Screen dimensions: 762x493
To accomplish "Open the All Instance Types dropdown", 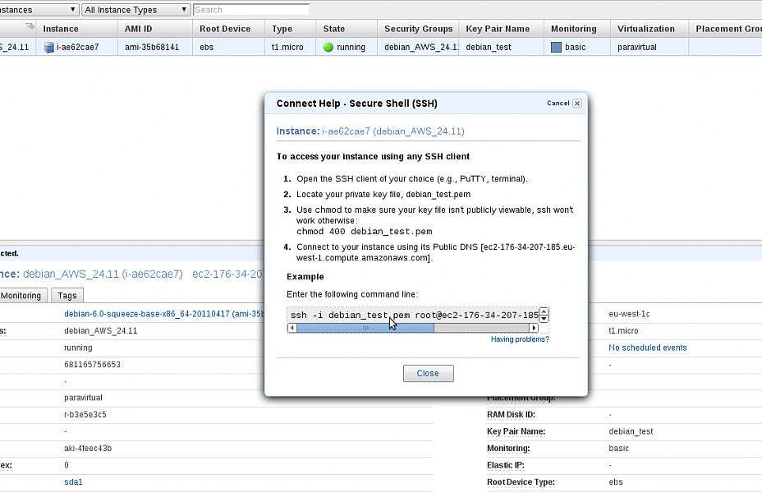I will (135, 10).
